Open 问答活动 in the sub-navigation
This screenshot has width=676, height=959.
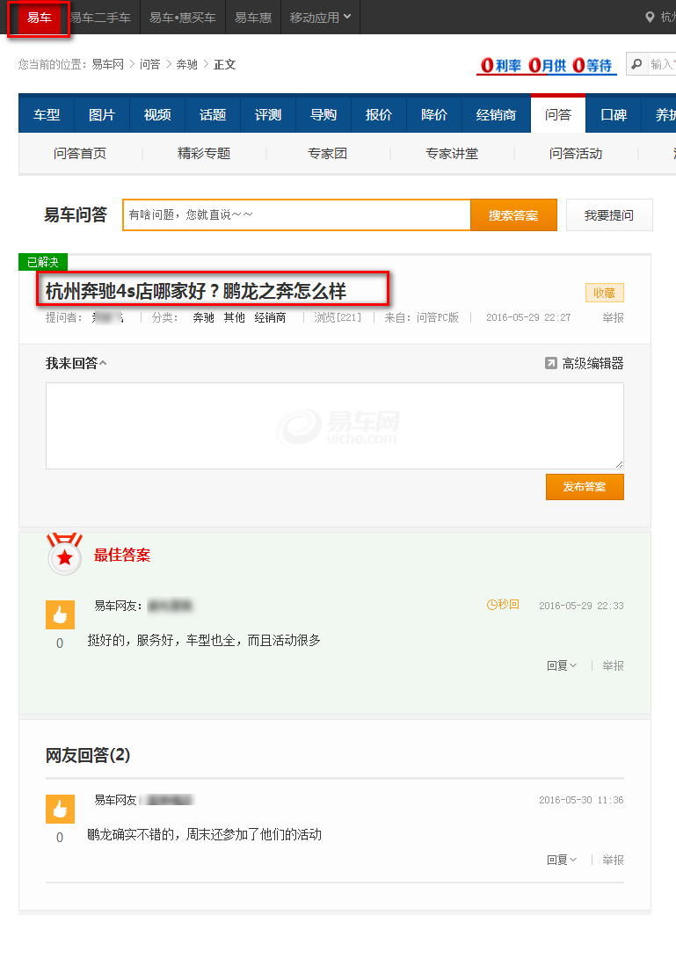[576, 154]
